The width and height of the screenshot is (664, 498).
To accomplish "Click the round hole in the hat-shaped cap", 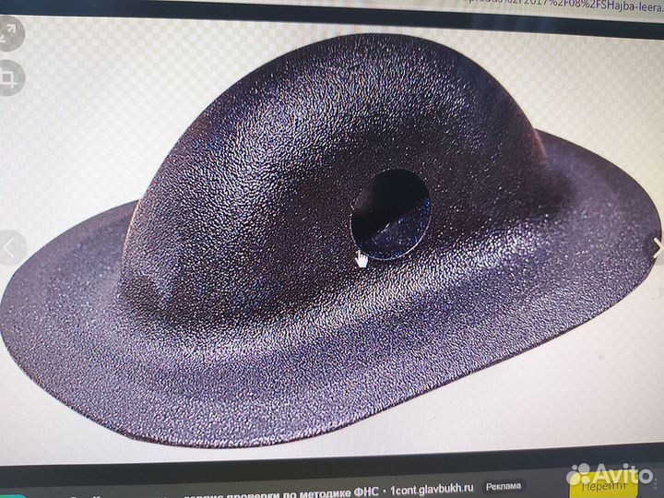I will pyautogui.click(x=390, y=211).
